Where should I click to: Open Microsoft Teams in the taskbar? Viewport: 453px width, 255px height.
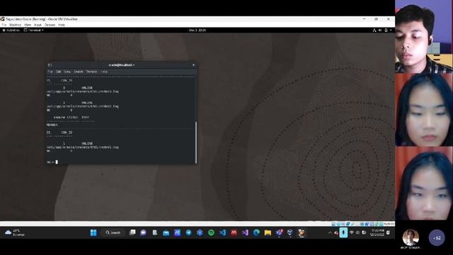[279, 233]
